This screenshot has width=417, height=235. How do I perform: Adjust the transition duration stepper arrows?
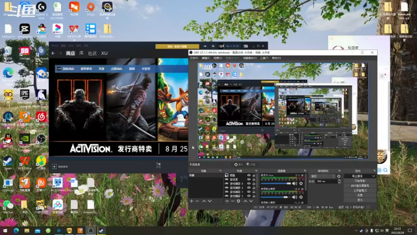(x=339, y=181)
